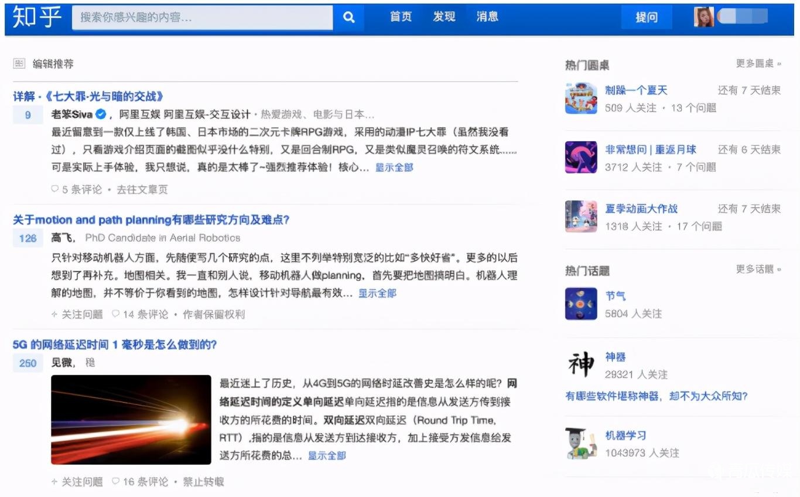Image resolution: width=800 pixels, height=497 pixels.
Task: Expand full answer about motion planning
Action: click(377, 293)
